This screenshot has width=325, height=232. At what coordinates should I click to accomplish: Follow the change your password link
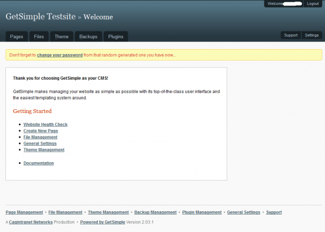click(60, 55)
